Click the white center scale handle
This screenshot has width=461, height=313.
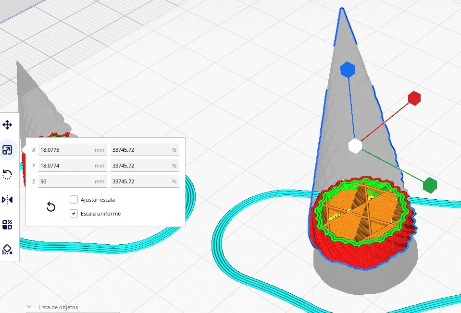point(355,146)
